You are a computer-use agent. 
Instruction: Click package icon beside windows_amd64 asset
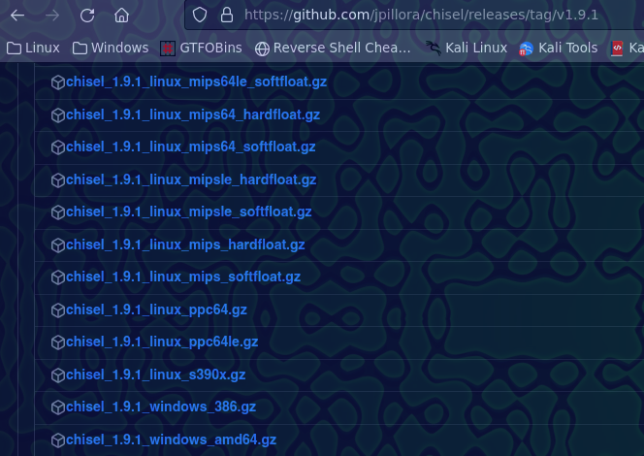pyautogui.click(x=58, y=440)
